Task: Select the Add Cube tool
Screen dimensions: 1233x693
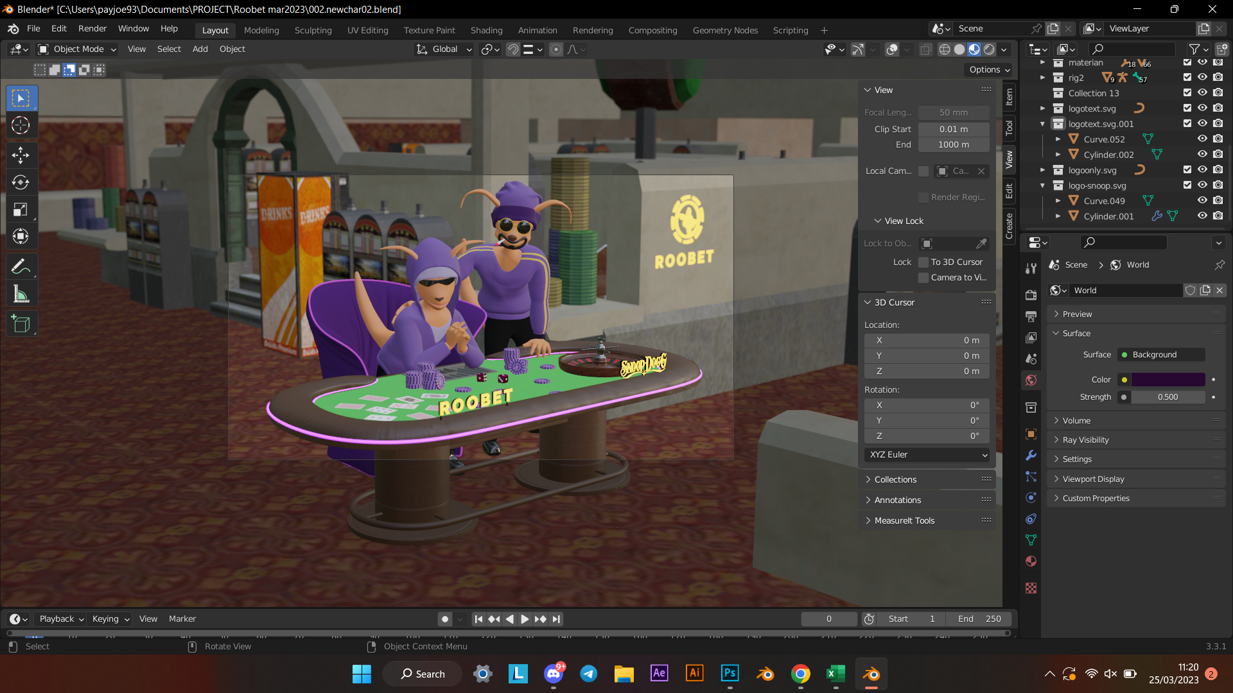Action: [21, 324]
